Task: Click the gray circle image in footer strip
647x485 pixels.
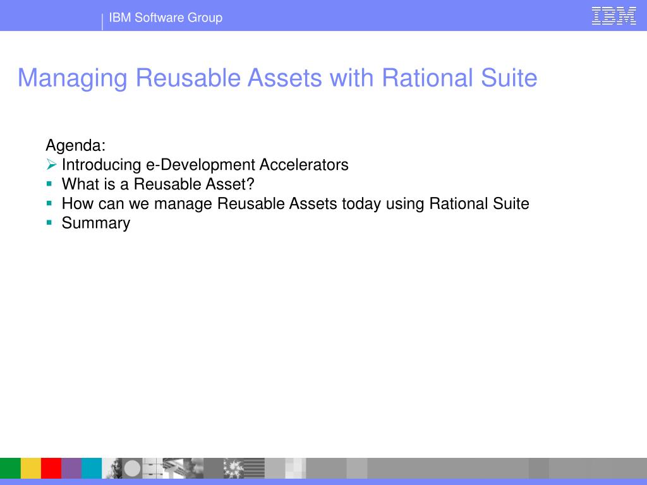Action: coord(133,468)
